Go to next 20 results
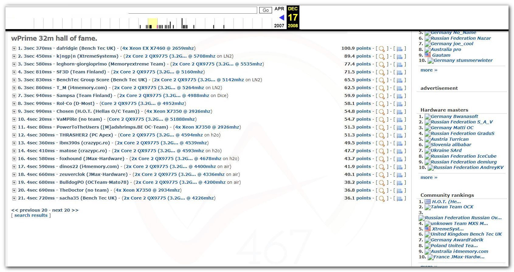 click(x=65, y=210)
